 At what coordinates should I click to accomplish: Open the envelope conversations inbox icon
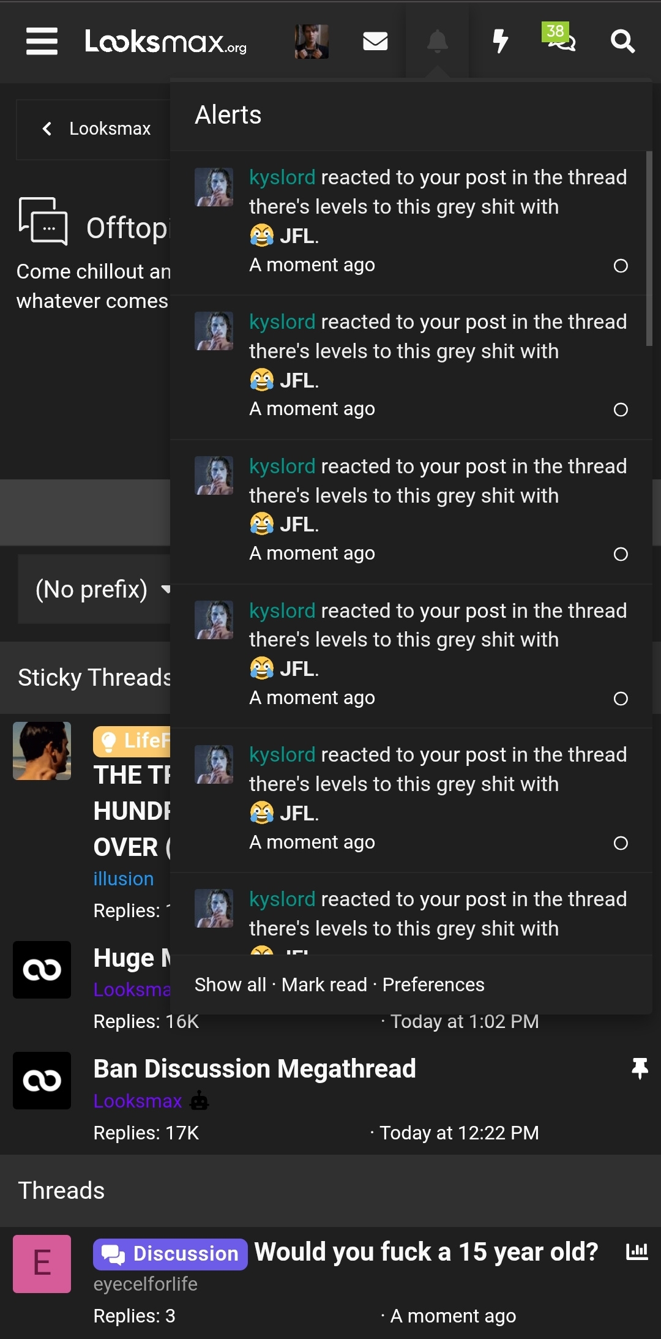tap(375, 41)
